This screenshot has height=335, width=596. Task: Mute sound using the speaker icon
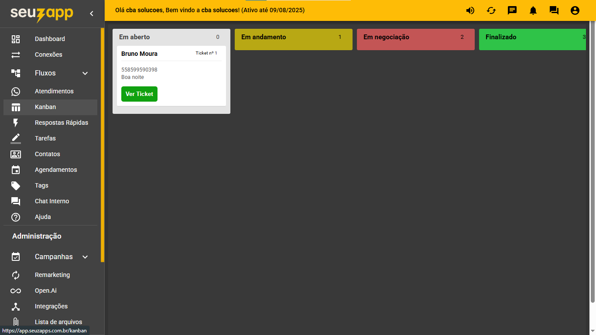(470, 10)
